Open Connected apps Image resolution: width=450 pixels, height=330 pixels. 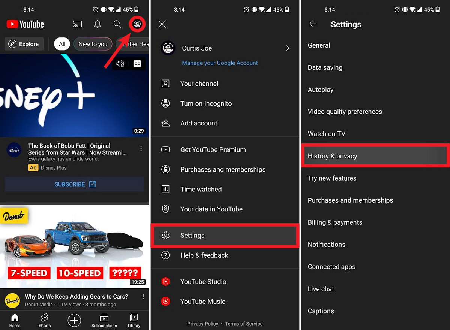pyautogui.click(x=376, y=267)
